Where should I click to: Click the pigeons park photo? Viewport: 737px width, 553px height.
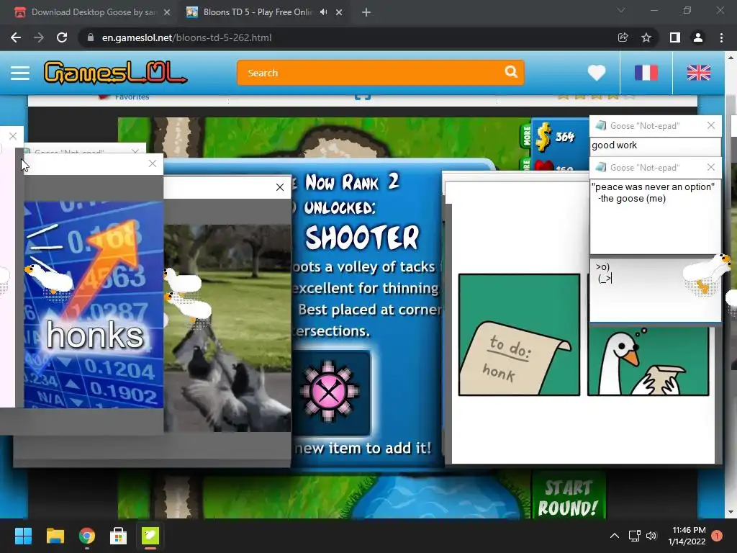[x=227, y=328]
